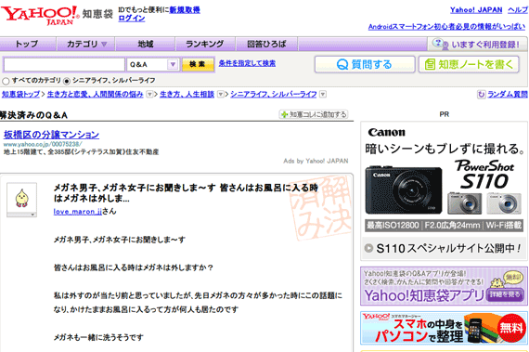This screenshot has width=529, height=352.
Task: Click the green plus 知恵コレに追加する icon
Action: (x=284, y=115)
